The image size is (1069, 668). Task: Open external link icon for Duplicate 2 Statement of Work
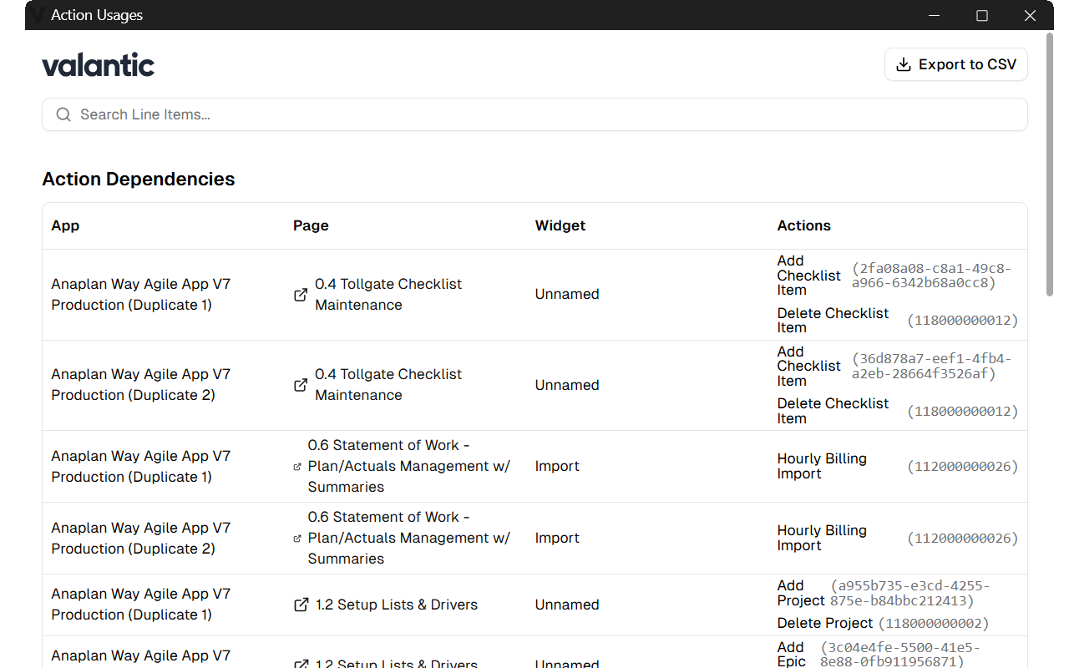(297, 539)
